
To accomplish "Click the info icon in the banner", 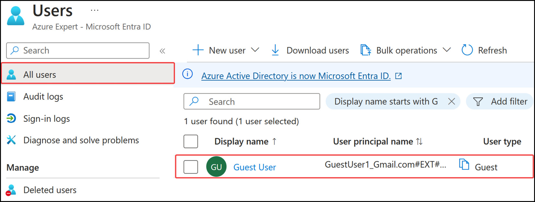I will click(x=187, y=74).
